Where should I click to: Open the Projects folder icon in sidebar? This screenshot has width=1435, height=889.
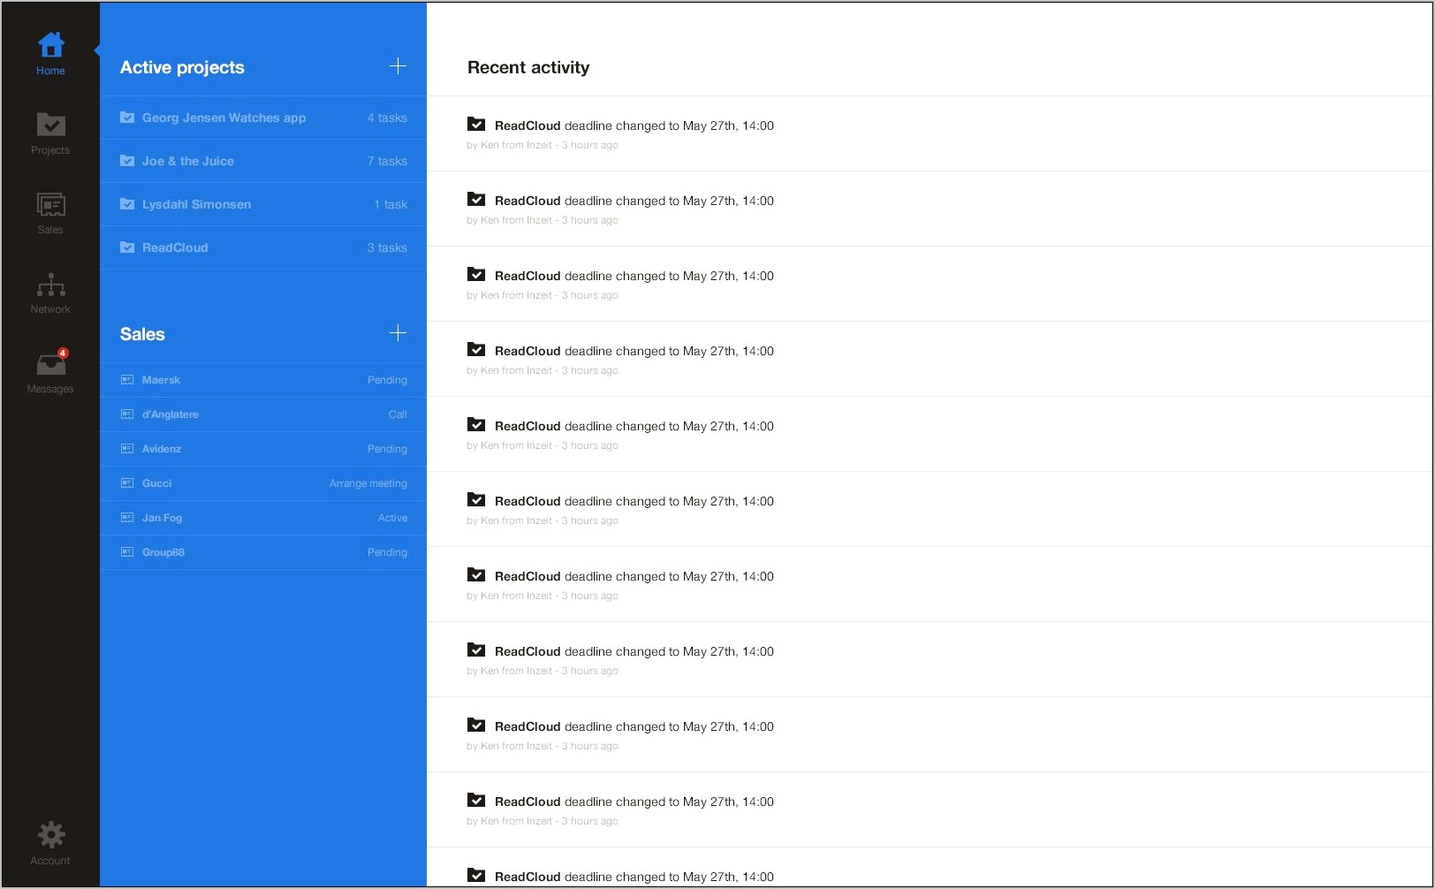point(50,125)
